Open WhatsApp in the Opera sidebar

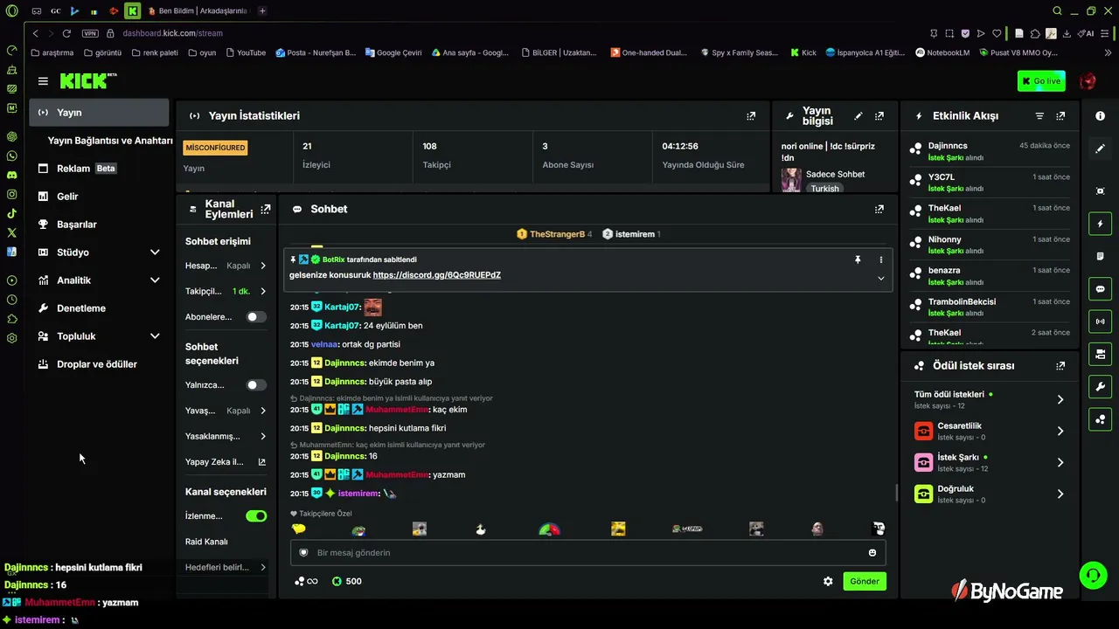(11, 156)
